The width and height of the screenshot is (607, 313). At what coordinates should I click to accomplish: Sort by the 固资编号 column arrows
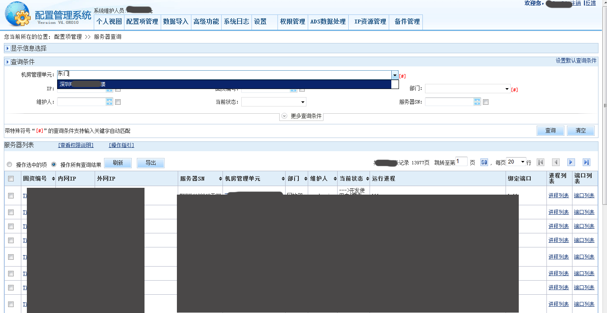[53, 179]
